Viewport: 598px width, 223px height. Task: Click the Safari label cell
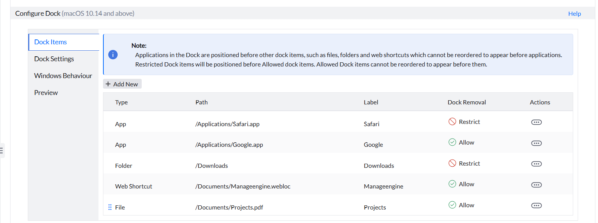[x=371, y=124]
